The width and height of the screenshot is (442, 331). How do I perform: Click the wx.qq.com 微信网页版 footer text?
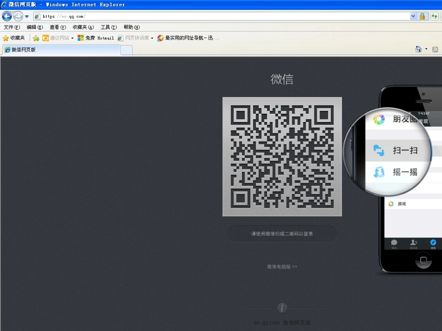point(282,323)
